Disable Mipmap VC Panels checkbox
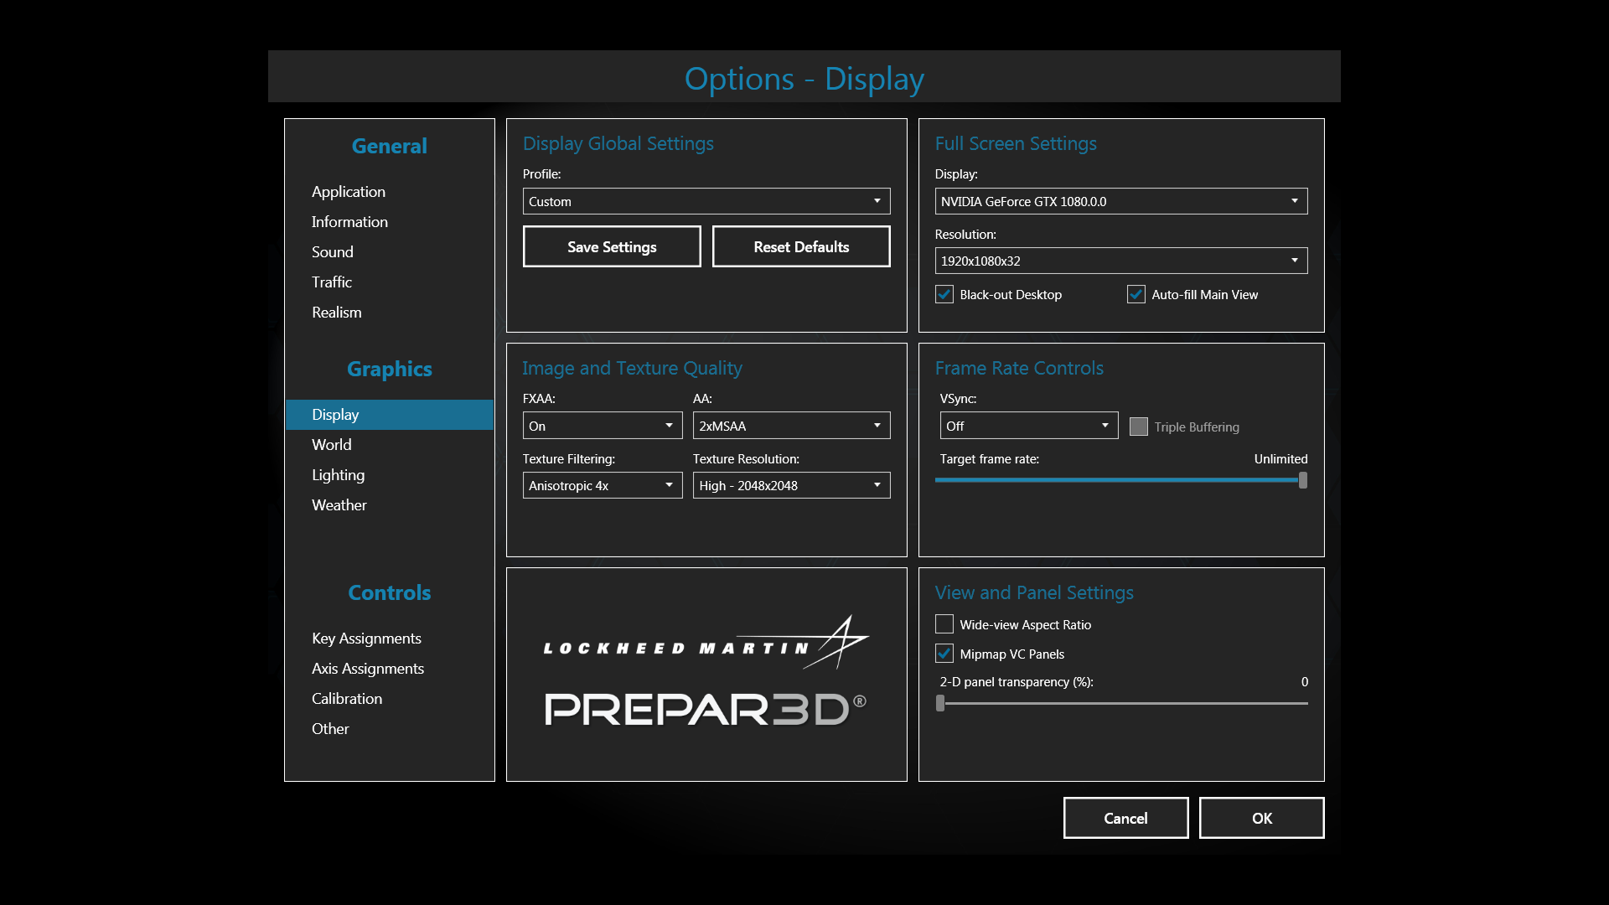 click(x=944, y=654)
